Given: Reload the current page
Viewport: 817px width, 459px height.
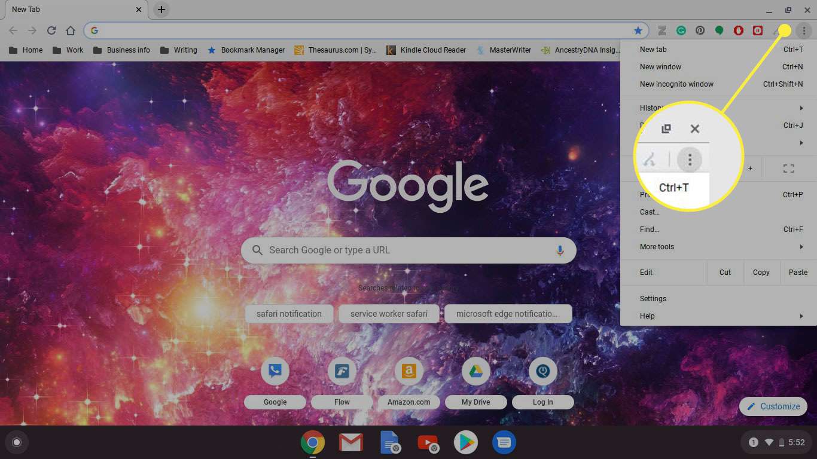Looking at the screenshot, I should [x=51, y=30].
